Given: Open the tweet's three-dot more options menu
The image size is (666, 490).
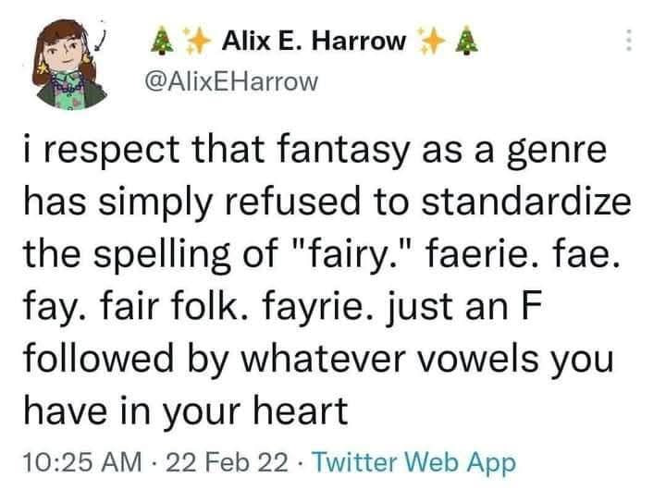Looking at the screenshot, I should (630, 41).
